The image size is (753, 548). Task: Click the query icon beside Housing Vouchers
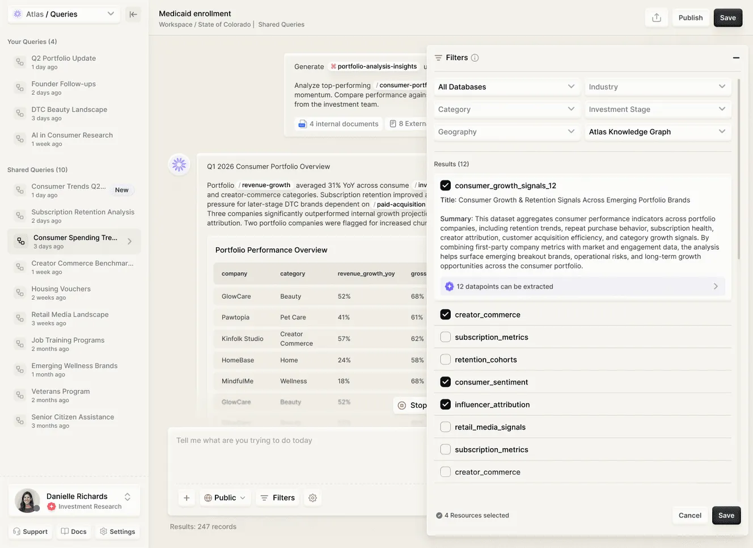20,293
